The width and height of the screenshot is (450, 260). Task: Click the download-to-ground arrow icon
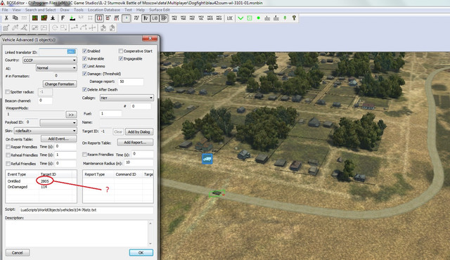pos(53,18)
